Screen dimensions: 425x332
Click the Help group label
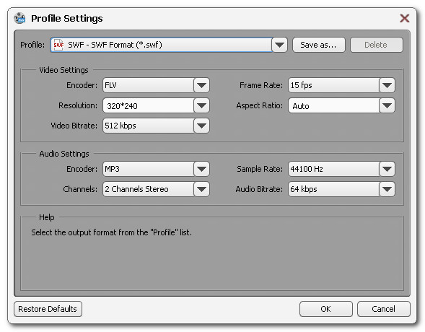pyautogui.click(x=47, y=217)
